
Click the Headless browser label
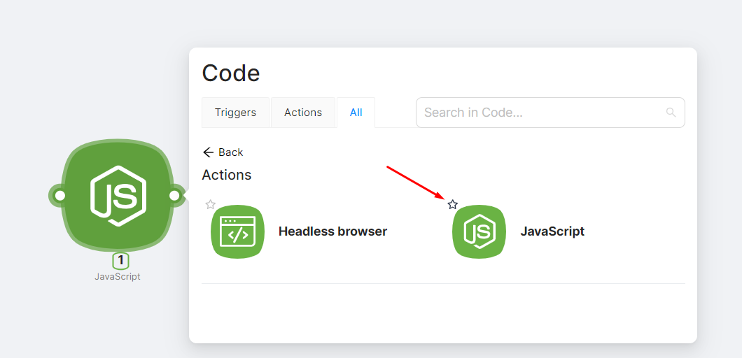click(332, 231)
